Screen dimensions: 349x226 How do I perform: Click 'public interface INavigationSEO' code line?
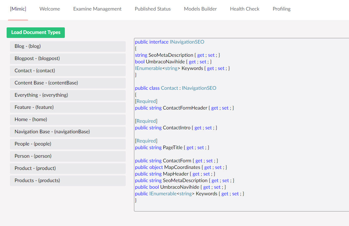tap(169, 42)
